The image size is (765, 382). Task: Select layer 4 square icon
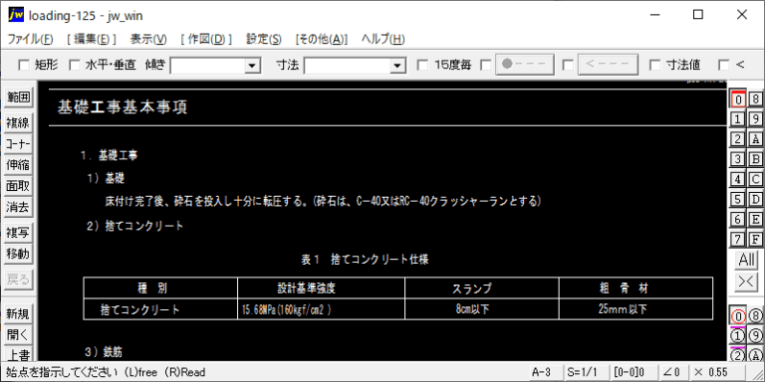coord(738,179)
